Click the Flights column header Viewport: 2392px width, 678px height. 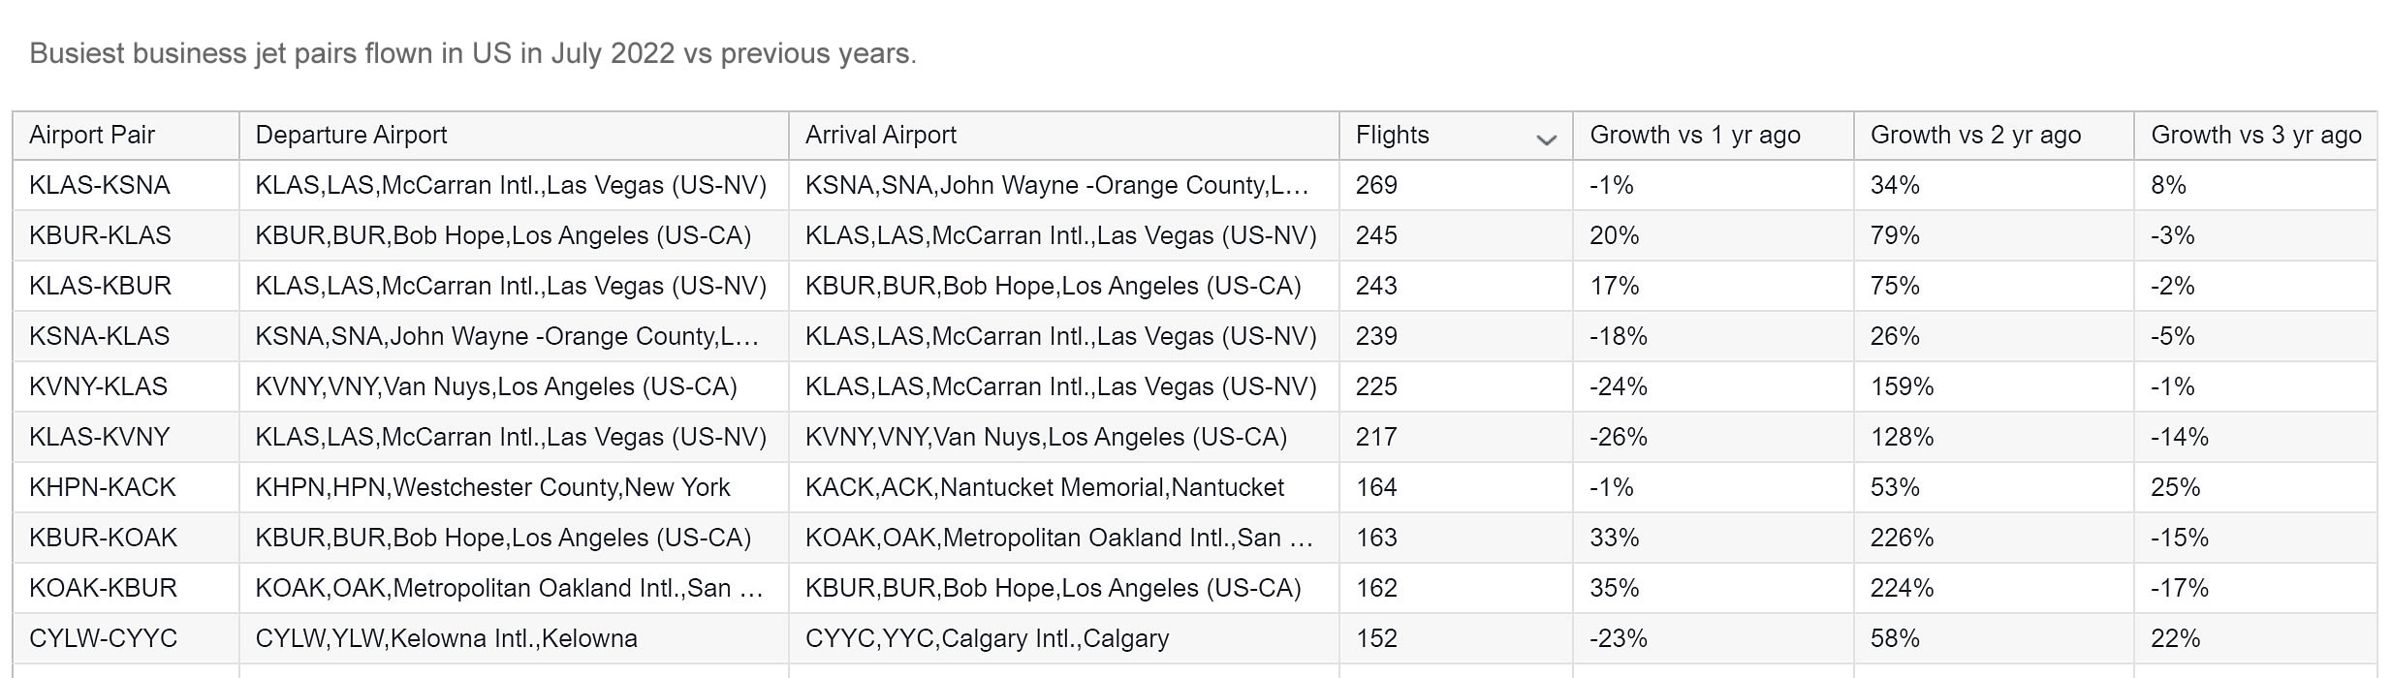click(x=1456, y=136)
